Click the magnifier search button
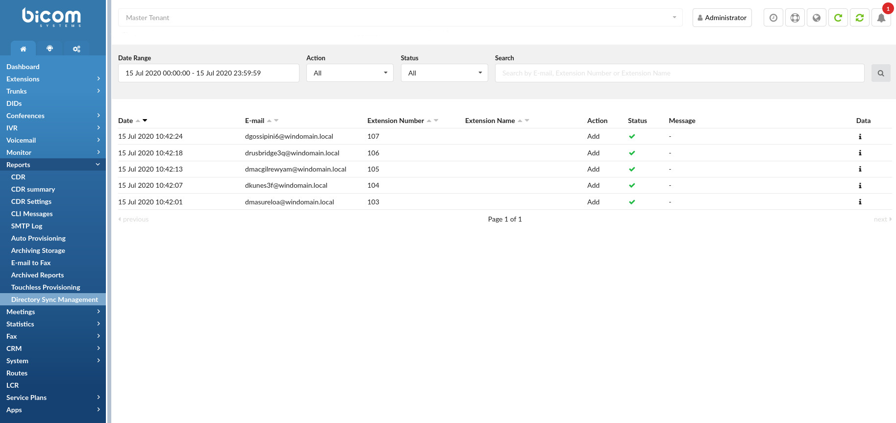 (881, 73)
